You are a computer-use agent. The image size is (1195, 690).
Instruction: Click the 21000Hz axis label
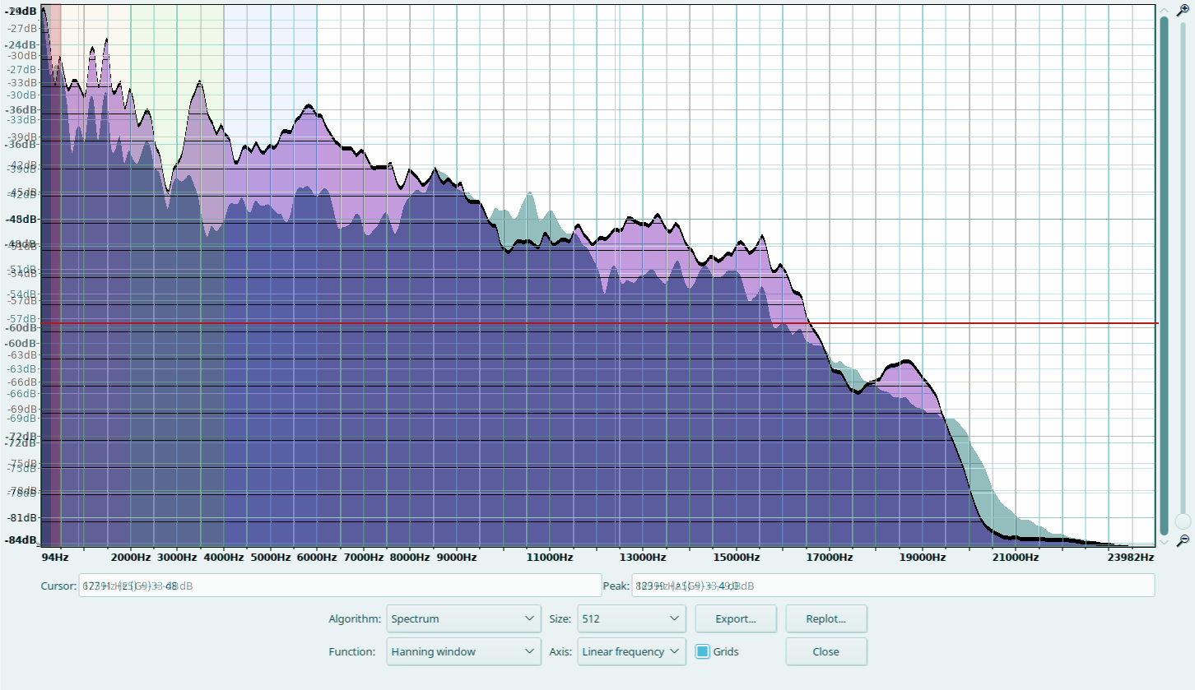pos(1015,557)
